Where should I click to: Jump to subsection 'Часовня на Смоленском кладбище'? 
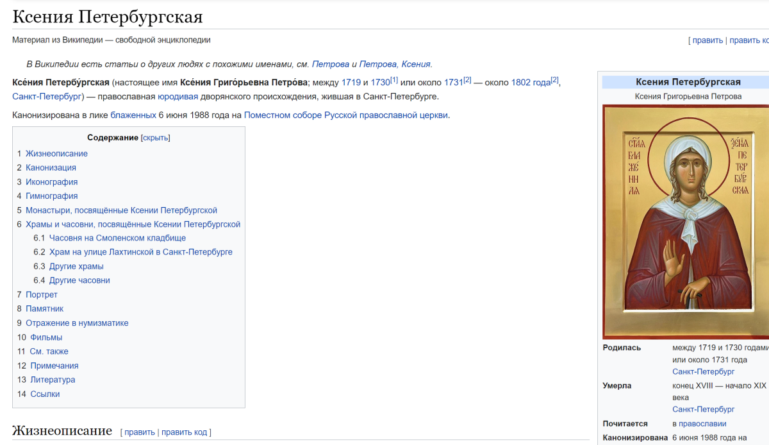117,239
